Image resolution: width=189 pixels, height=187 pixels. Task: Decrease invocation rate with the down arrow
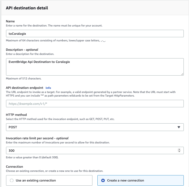[x=179, y=152]
